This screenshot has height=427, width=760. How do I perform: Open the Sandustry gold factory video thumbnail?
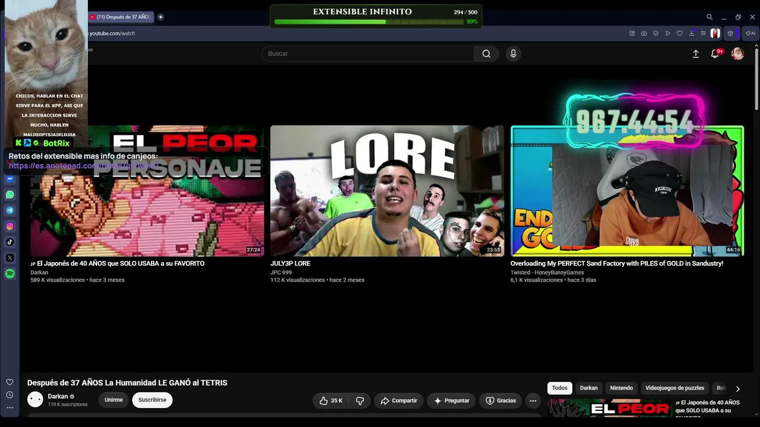pyautogui.click(x=627, y=190)
